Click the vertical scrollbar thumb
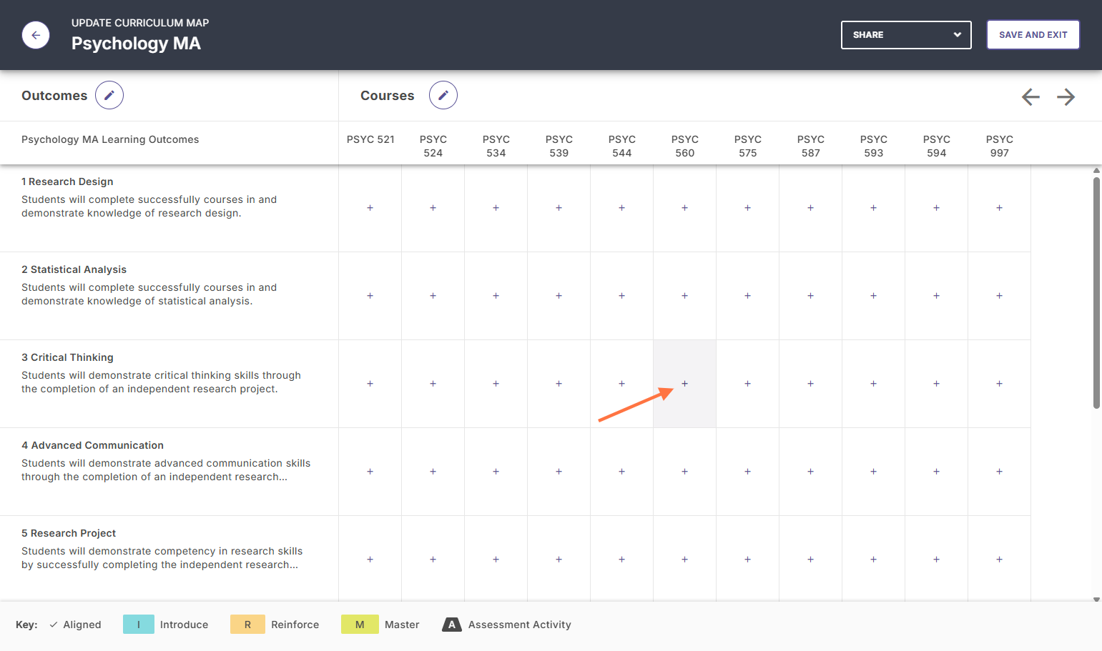Image resolution: width=1102 pixels, height=651 pixels. pyautogui.click(x=1096, y=293)
